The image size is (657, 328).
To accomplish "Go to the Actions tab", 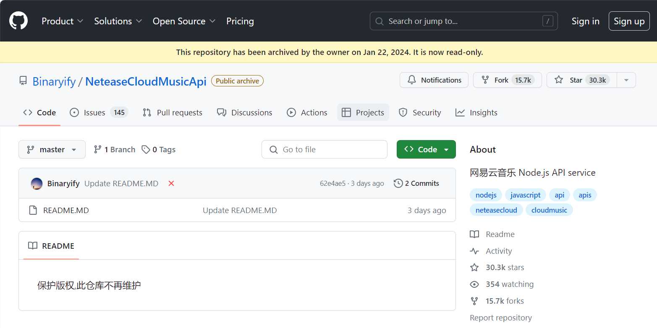I will (307, 112).
